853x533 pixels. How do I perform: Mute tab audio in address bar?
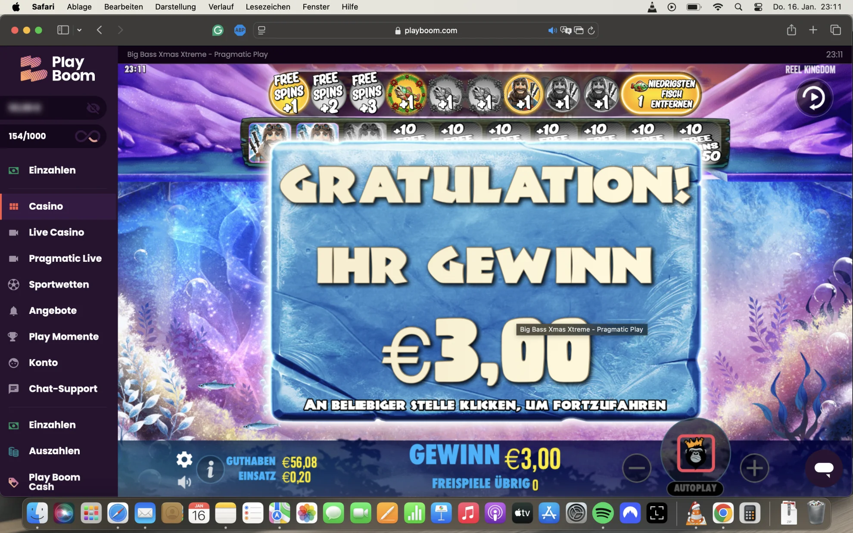pos(552,31)
